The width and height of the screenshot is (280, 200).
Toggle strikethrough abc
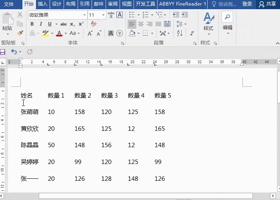coord(64,24)
